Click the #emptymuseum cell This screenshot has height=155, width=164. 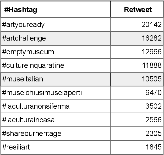(28, 52)
